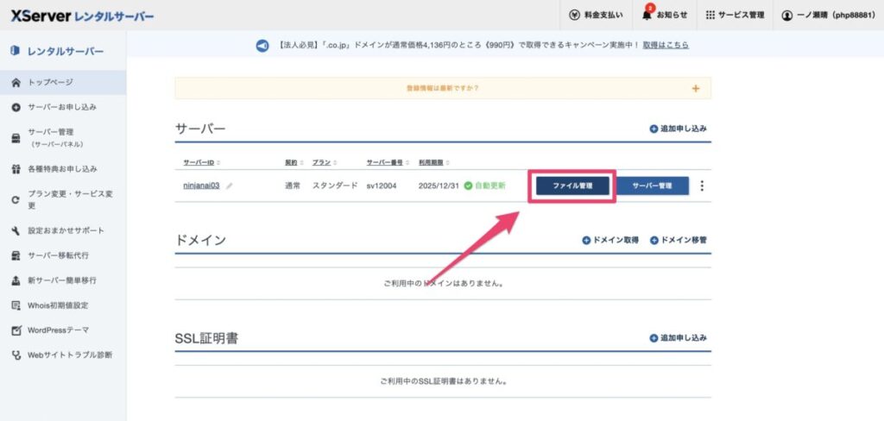Click the トップページ home icon
The image size is (884, 421).
pyautogui.click(x=16, y=83)
